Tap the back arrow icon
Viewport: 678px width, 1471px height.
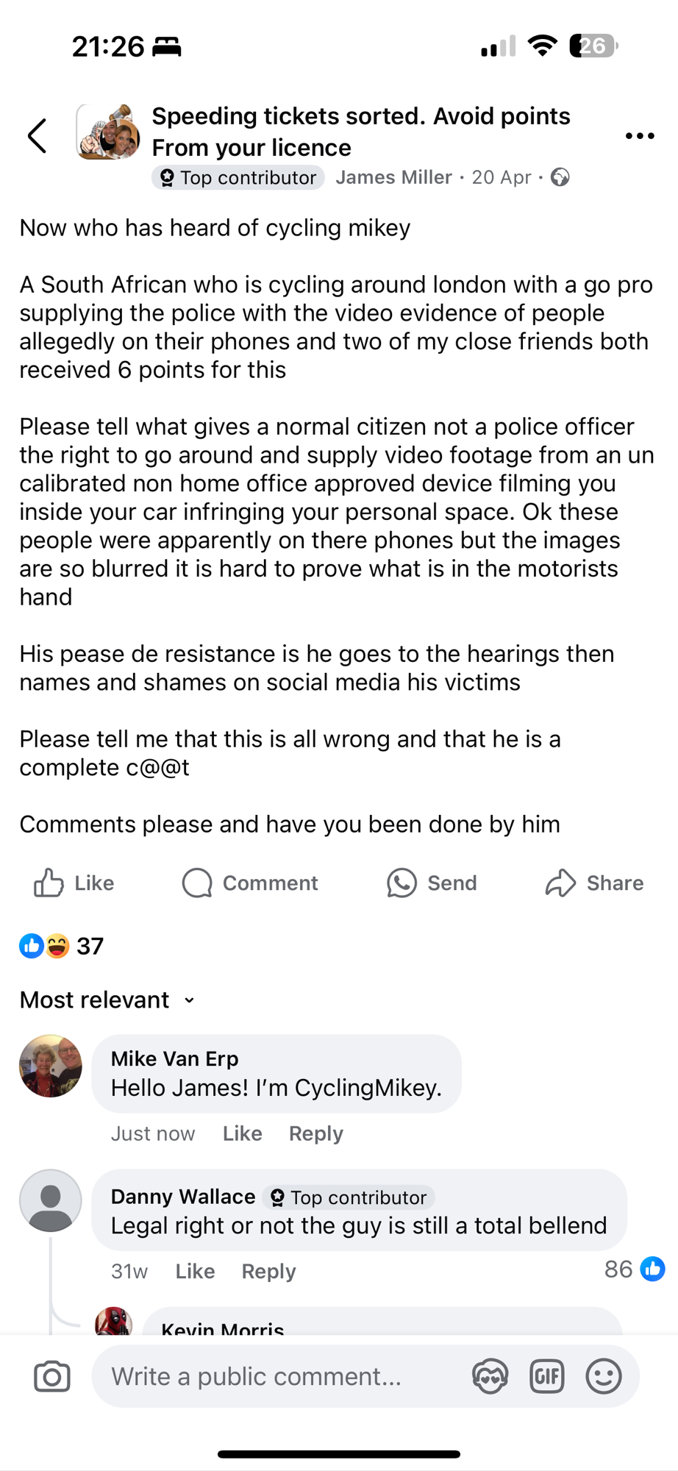[37, 136]
